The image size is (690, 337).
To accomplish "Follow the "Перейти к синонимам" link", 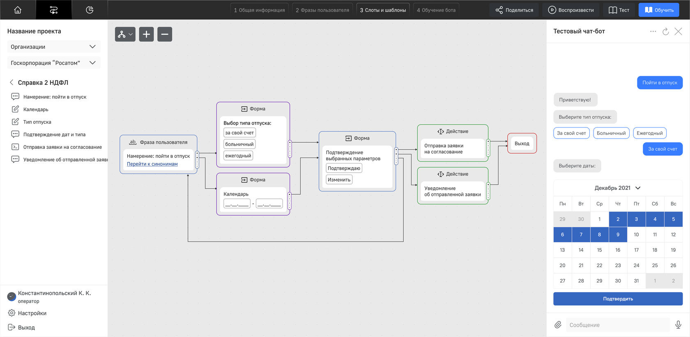I will pos(152,164).
